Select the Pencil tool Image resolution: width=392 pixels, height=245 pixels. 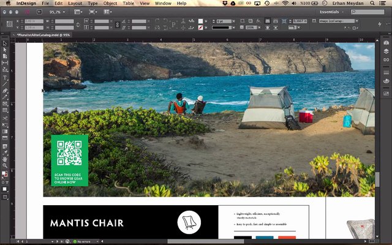point(5,97)
